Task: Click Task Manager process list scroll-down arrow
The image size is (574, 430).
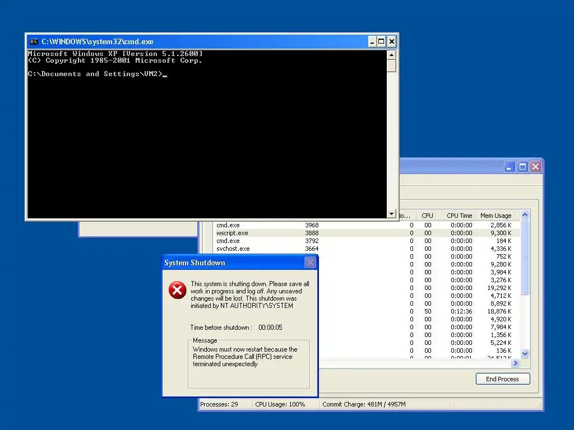Action: click(x=525, y=354)
